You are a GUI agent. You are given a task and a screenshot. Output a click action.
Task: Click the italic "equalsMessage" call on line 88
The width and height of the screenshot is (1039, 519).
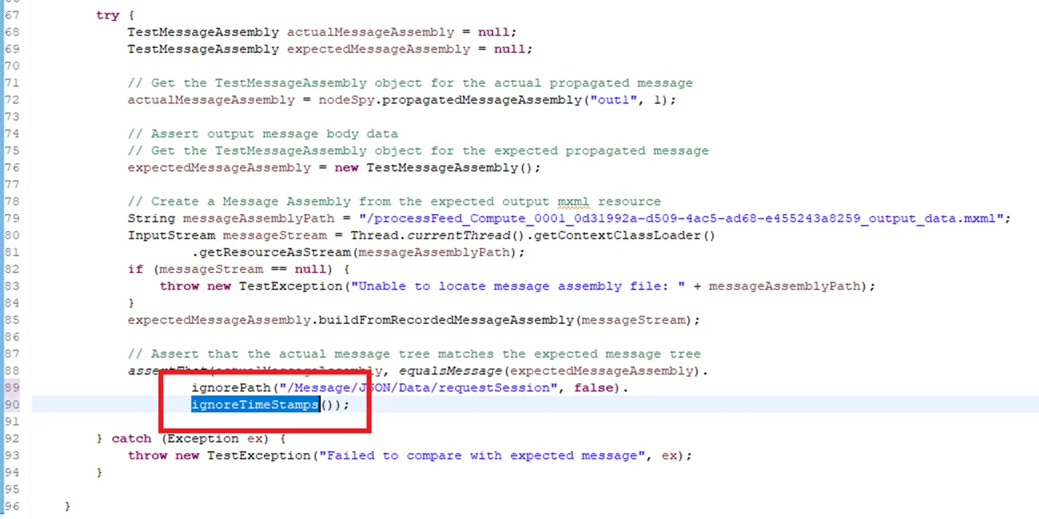(450, 371)
